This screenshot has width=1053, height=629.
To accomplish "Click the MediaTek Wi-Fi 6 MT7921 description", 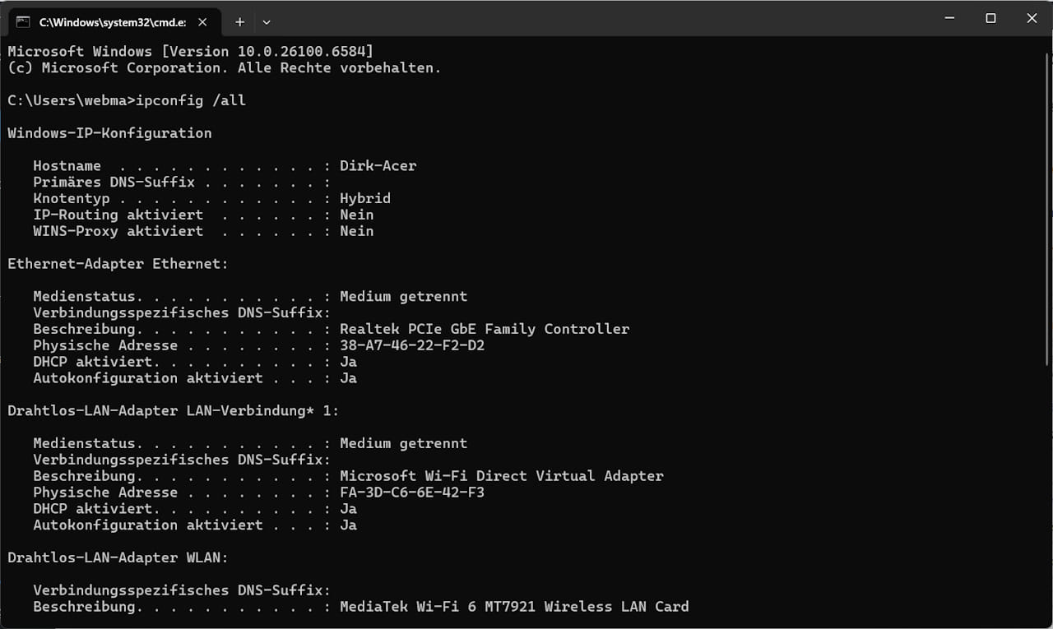I will pos(514,607).
